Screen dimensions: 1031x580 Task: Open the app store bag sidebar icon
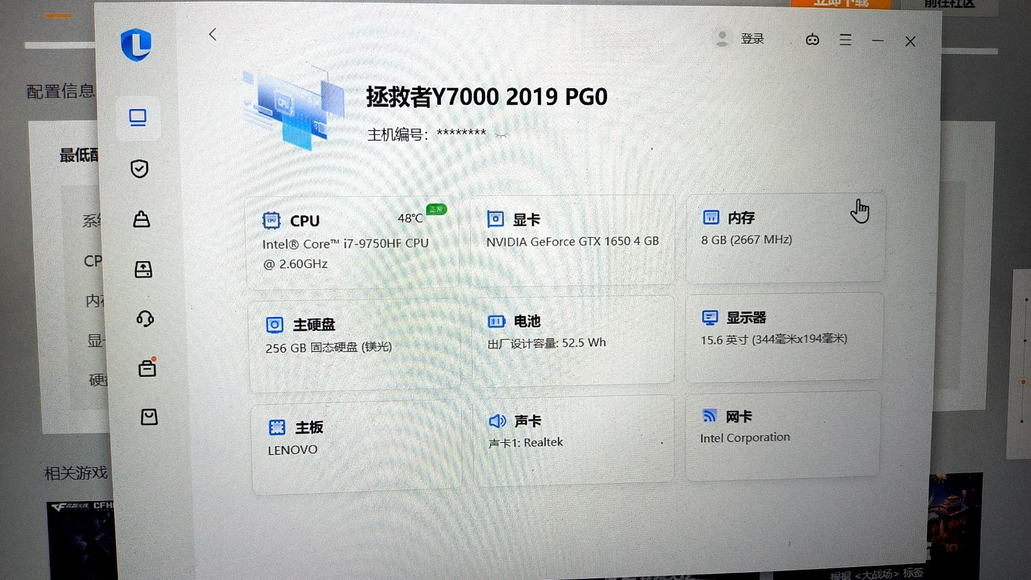click(x=149, y=417)
